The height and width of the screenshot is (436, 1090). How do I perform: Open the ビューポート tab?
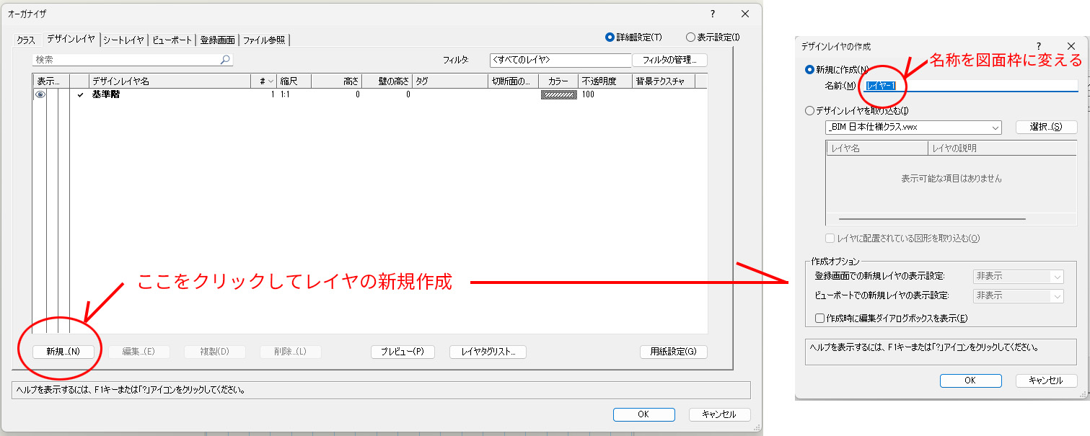coord(172,40)
